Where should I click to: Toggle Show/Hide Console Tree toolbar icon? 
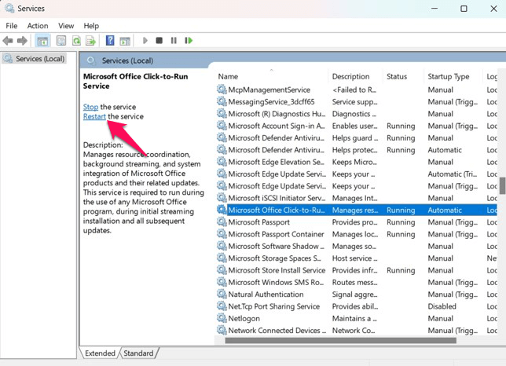(42, 40)
